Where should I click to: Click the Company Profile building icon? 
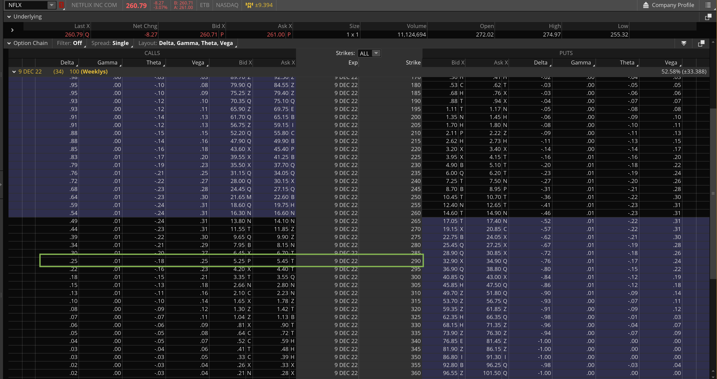(x=646, y=5)
